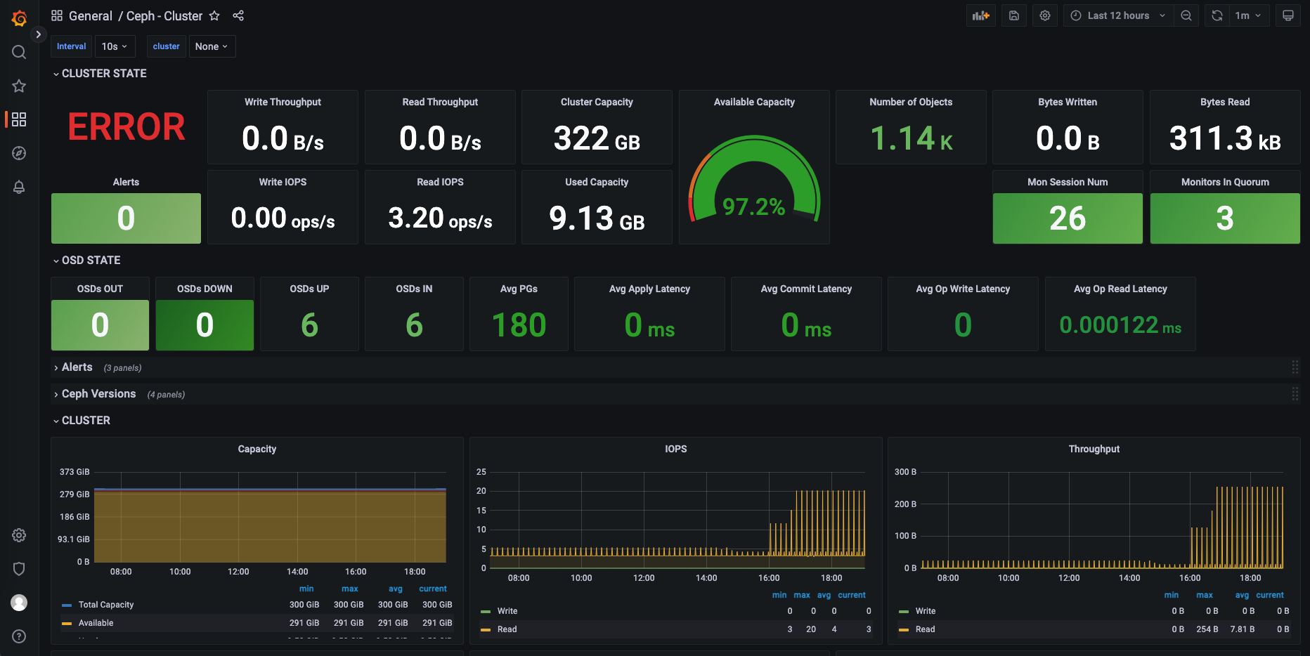Open the Help question mark icon

[19, 636]
